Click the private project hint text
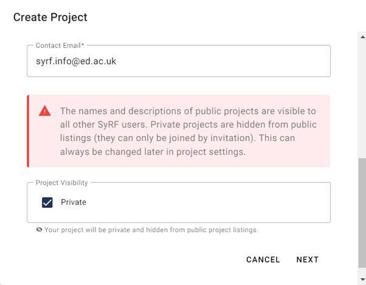This screenshot has width=366, height=285. click(x=151, y=230)
